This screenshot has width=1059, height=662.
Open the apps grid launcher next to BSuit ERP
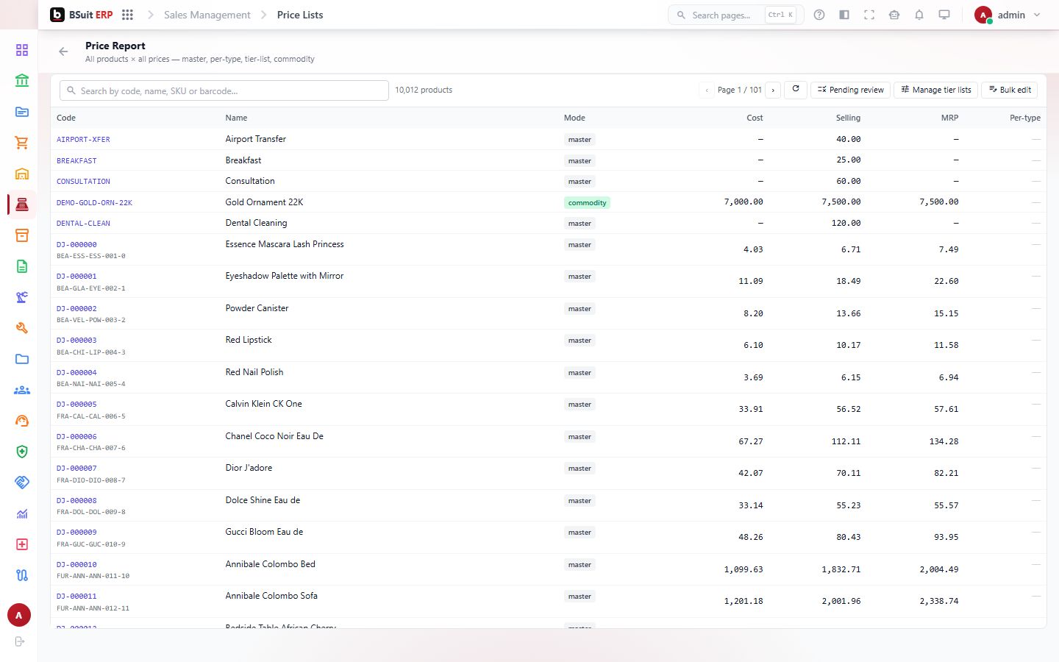click(x=127, y=15)
